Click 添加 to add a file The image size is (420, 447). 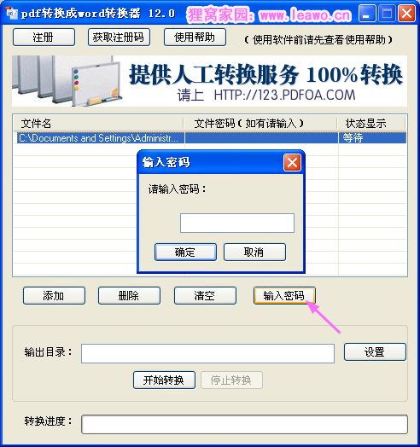[x=55, y=296]
